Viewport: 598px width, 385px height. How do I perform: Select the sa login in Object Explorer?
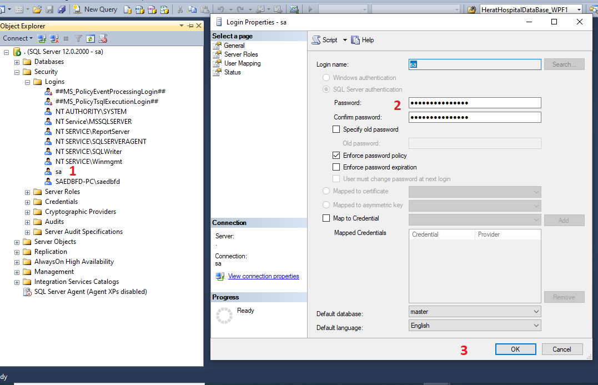(58, 172)
